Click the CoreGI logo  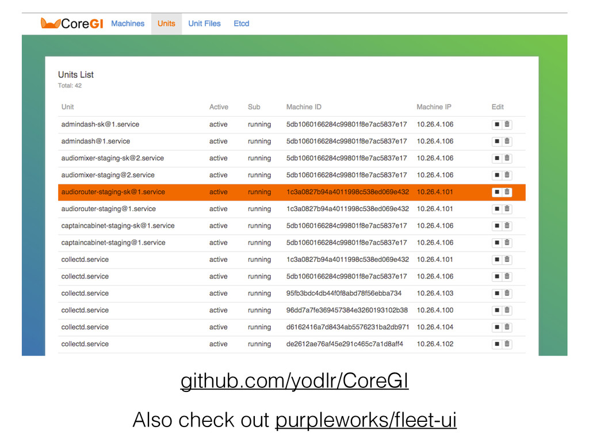tap(72, 23)
